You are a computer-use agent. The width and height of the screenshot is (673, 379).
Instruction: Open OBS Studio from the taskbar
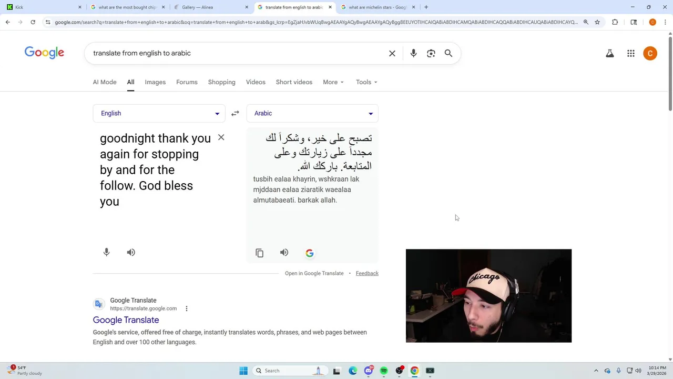coord(400,371)
